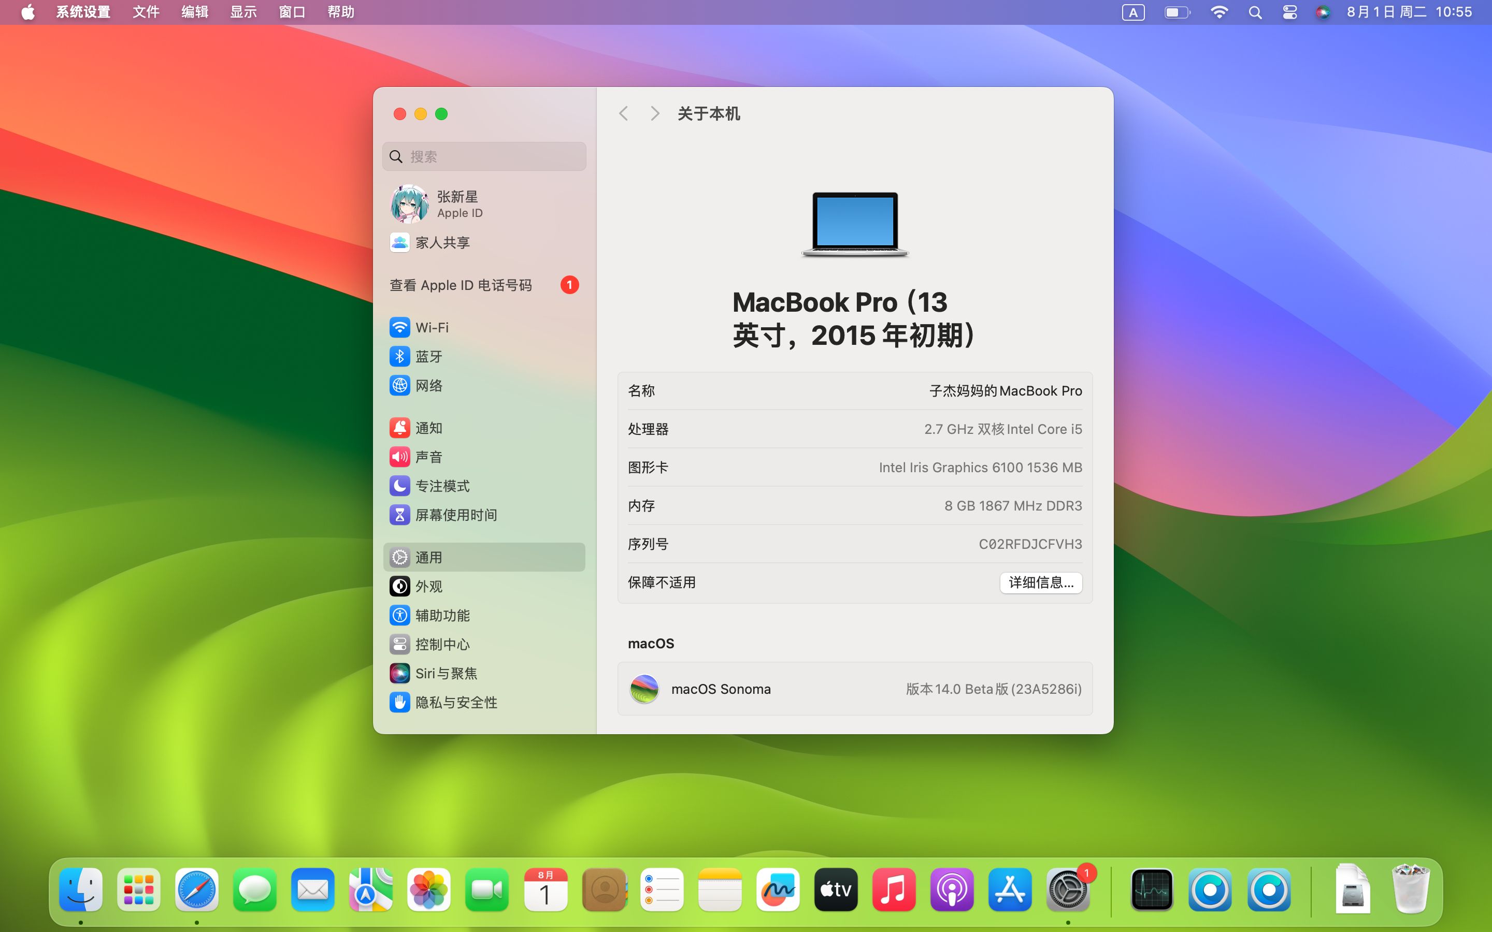Open Notifications (通知) settings
Screen dimensions: 1492x932
click(484, 428)
